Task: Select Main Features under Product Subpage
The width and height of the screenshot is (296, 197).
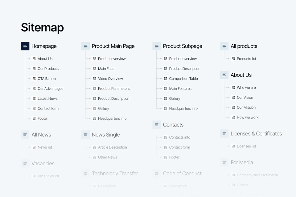Action: pyautogui.click(x=180, y=89)
